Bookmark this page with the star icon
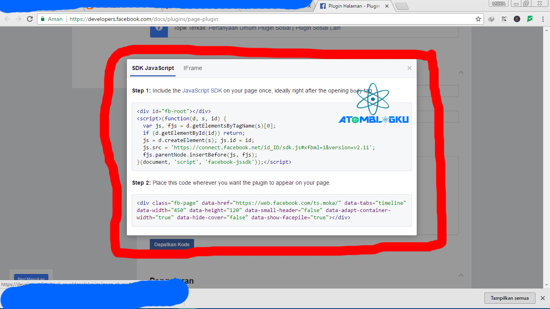 (478, 19)
